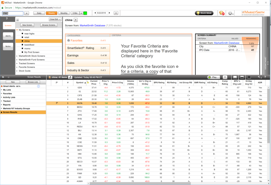Click the Stock Ideas lightbulb button

pos(204,13)
